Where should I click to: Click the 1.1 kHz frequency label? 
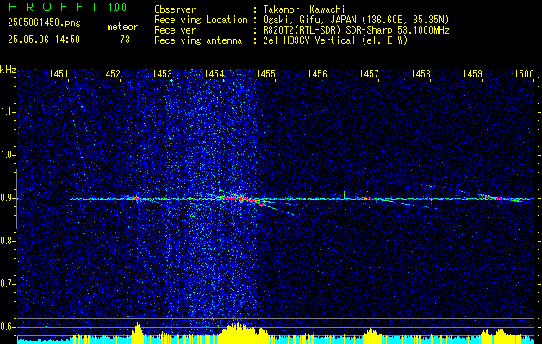(x=8, y=112)
